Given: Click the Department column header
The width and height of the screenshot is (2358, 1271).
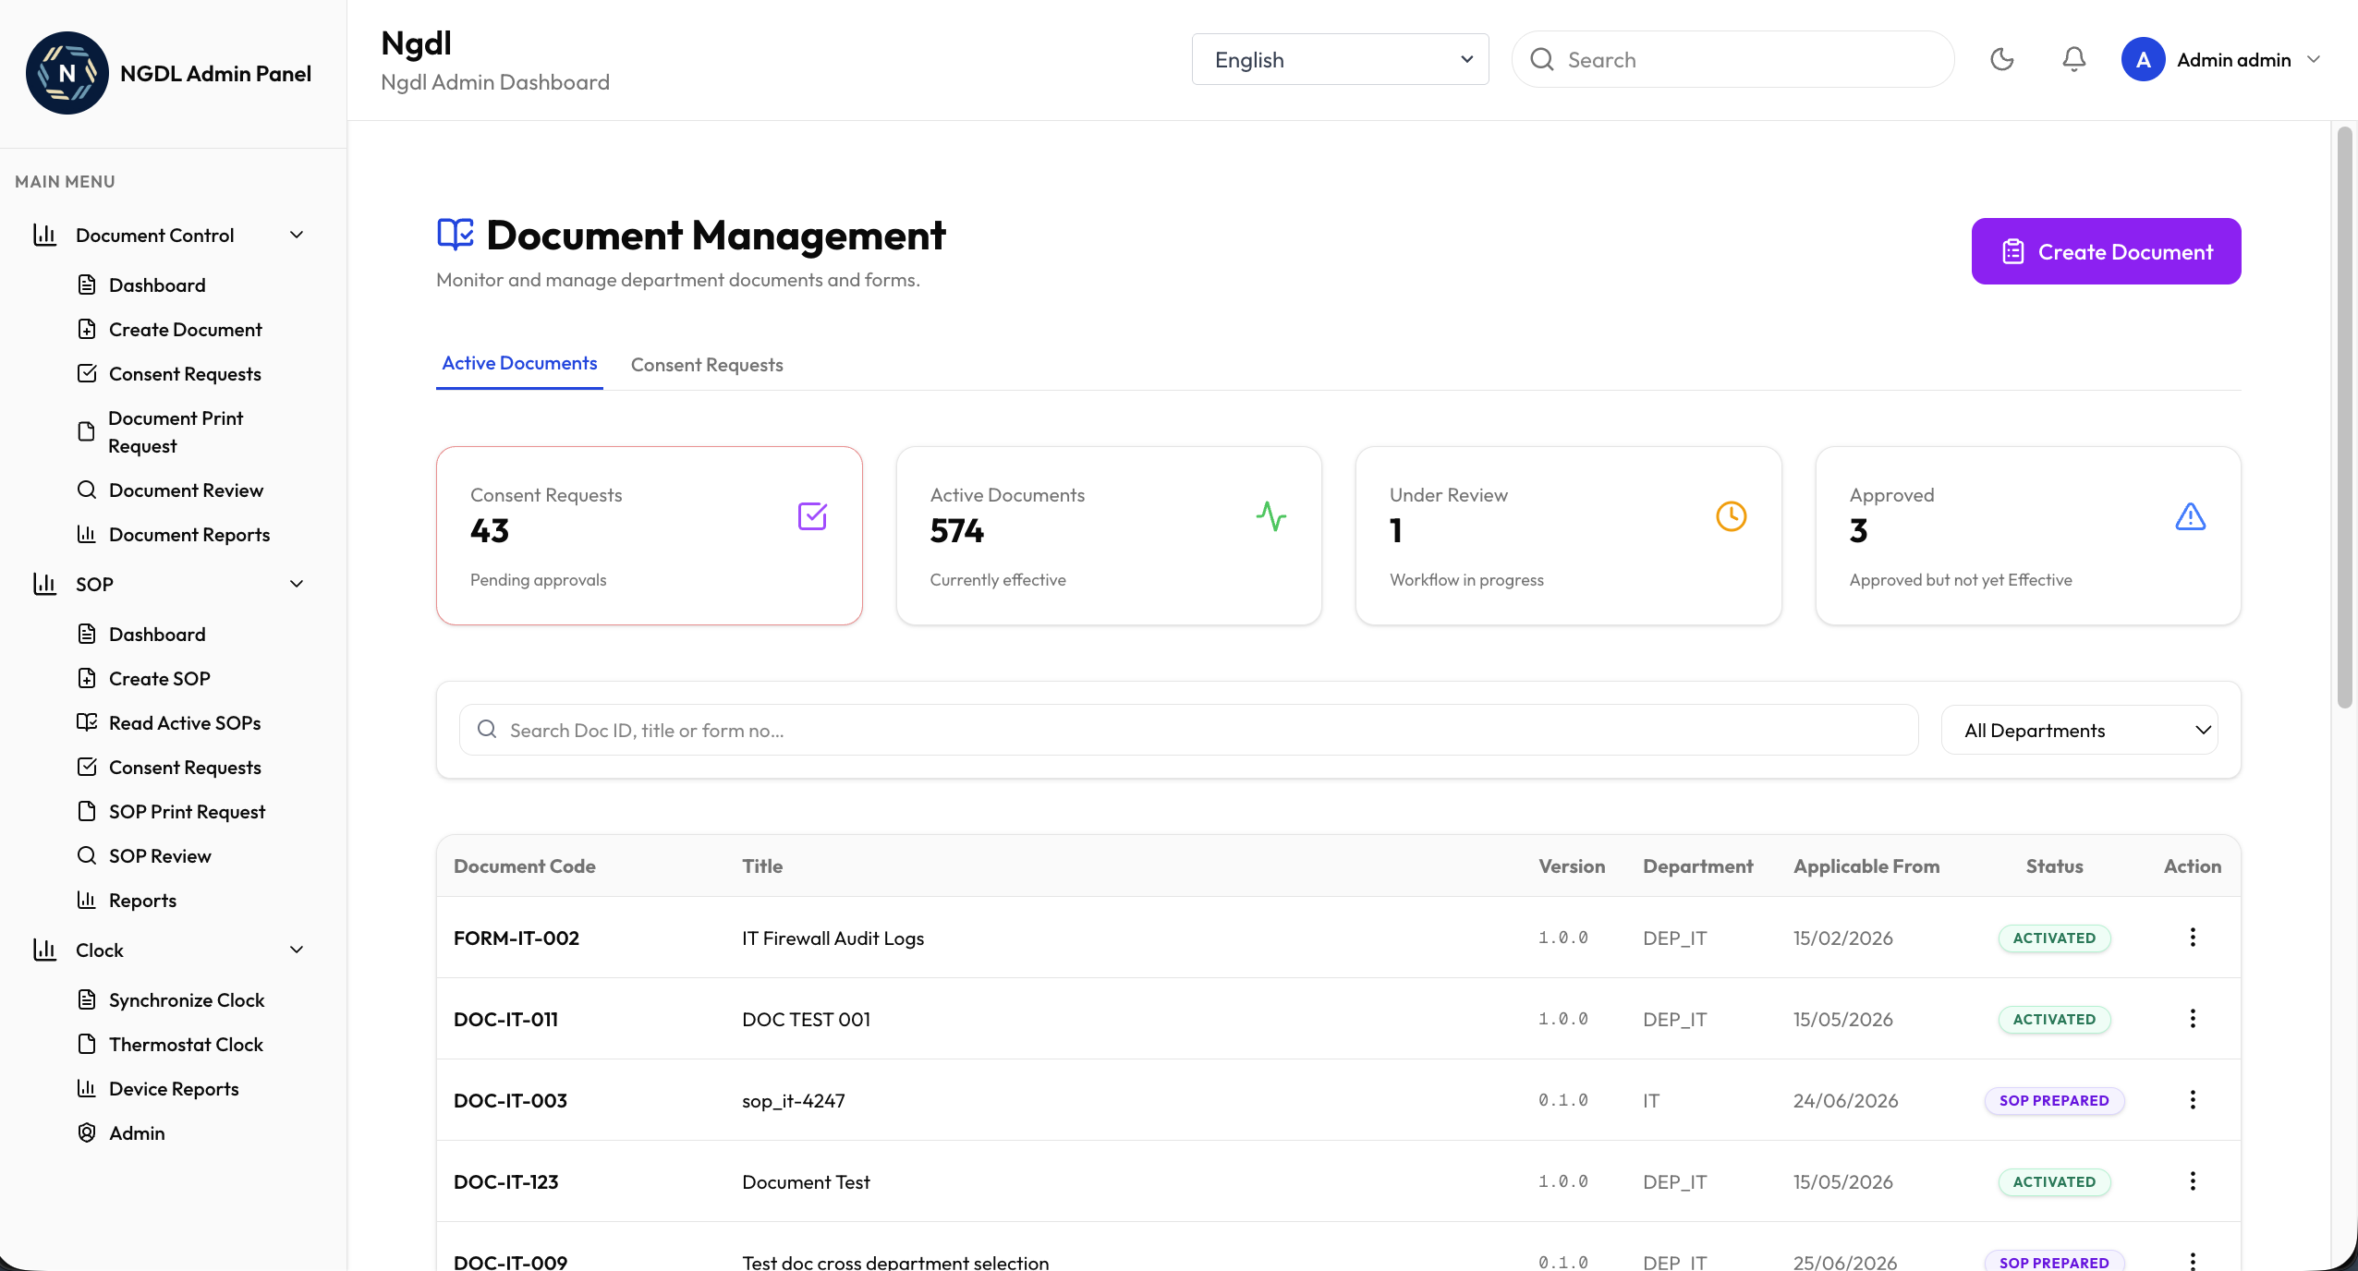Looking at the screenshot, I should pos(1697,865).
